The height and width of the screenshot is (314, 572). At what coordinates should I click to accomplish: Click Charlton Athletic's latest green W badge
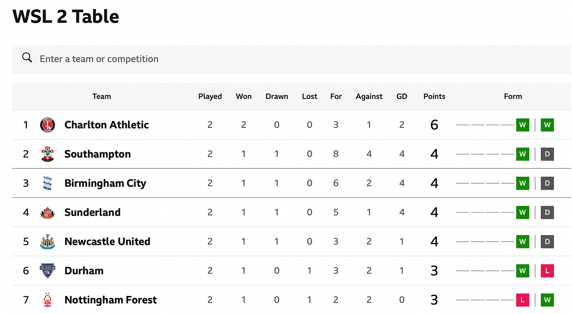547,125
